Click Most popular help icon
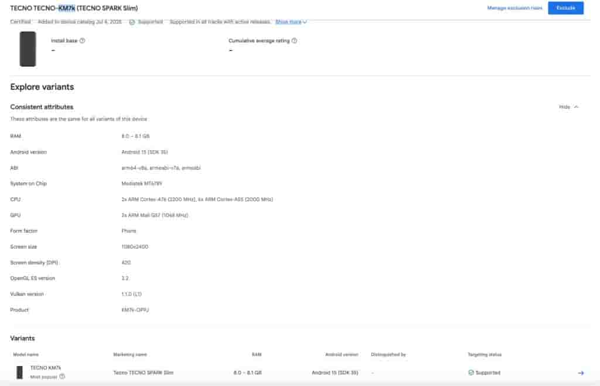 [x=62, y=377]
